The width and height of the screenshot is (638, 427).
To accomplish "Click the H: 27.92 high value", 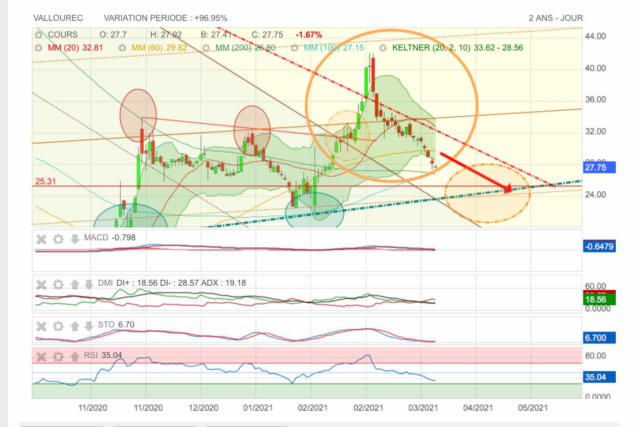I will [x=166, y=35].
